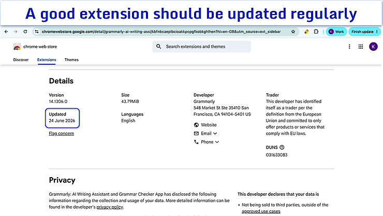383x216 pixels.
Task: Select the Extensions tab
Action: click(47, 60)
